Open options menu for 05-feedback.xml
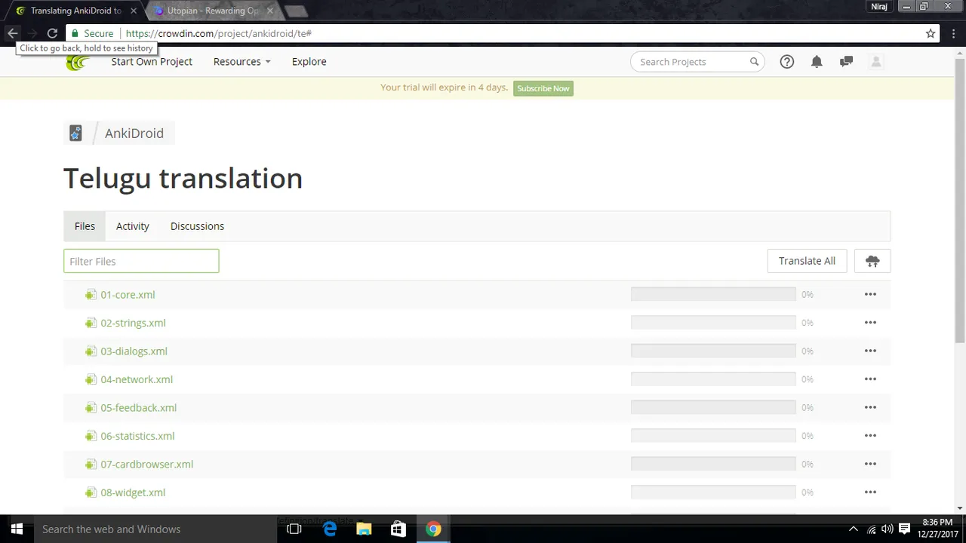This screenshot has height=543, width=966. [x=870, y=408]
